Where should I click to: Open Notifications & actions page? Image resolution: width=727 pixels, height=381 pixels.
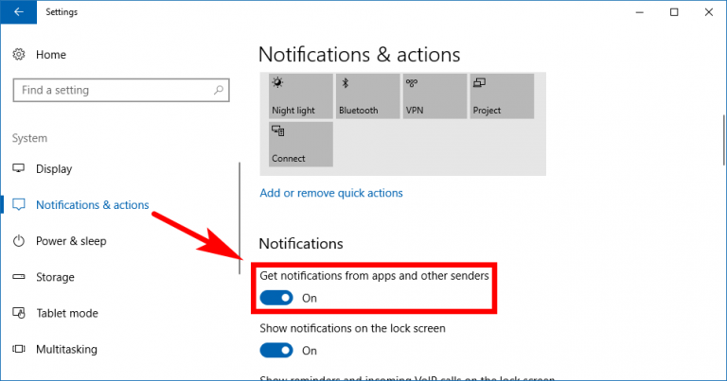(92, 204)
